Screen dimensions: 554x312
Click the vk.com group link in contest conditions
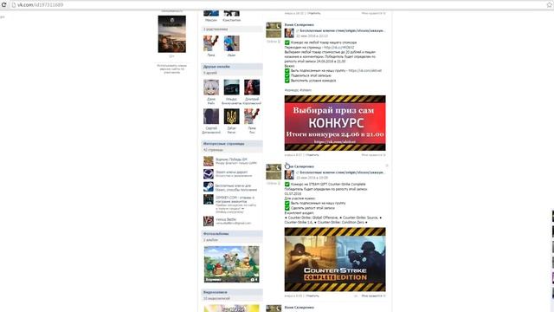(x=365, y=71)
